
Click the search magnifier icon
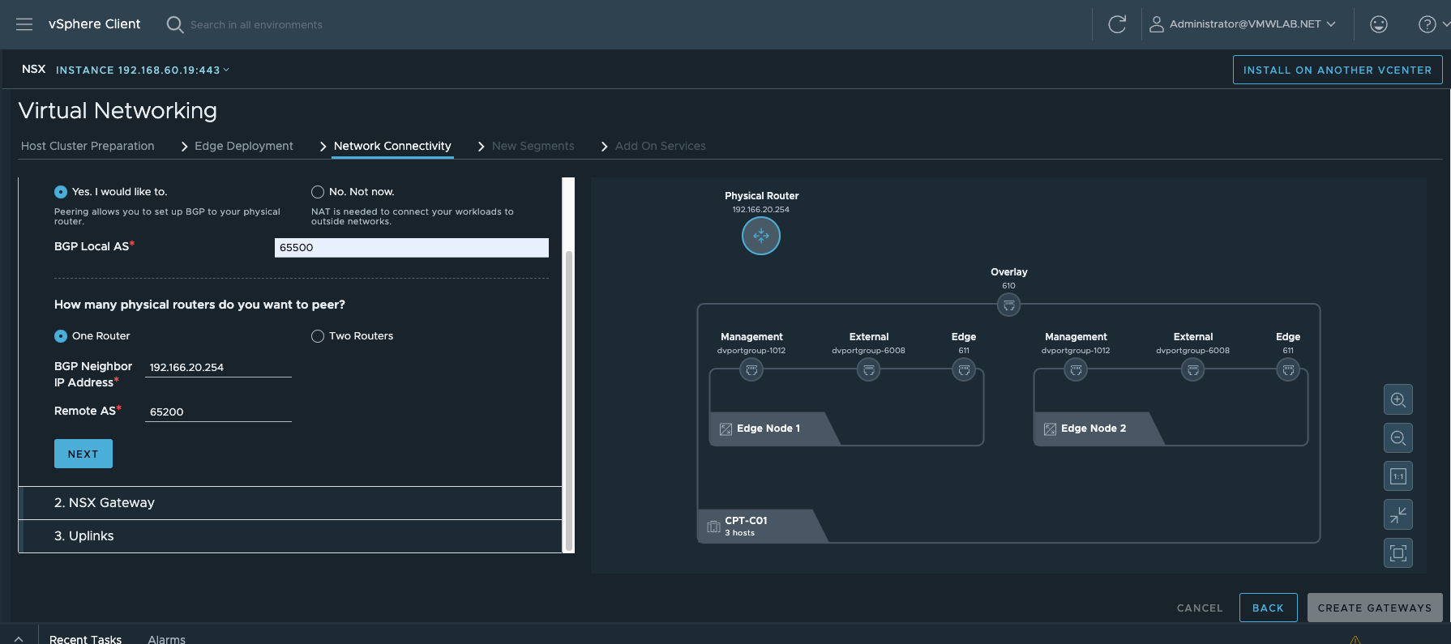tap(175, 24)
